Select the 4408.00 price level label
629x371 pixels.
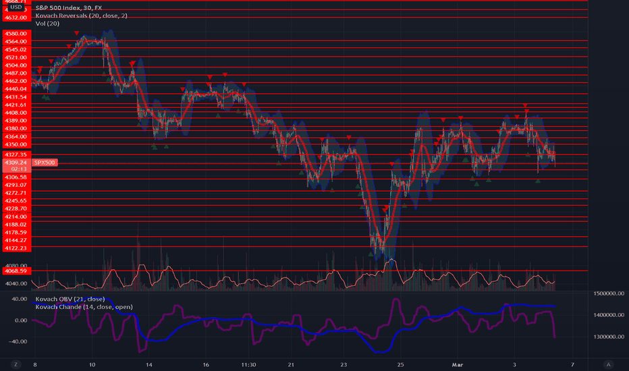16,113
